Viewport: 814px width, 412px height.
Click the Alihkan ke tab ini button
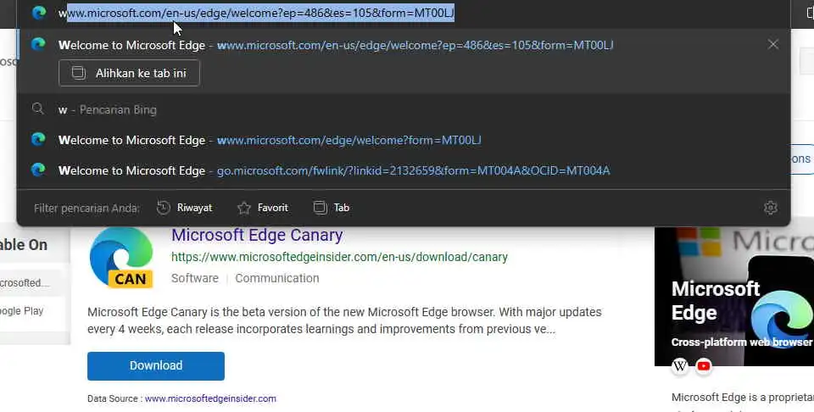click(129, 73)
